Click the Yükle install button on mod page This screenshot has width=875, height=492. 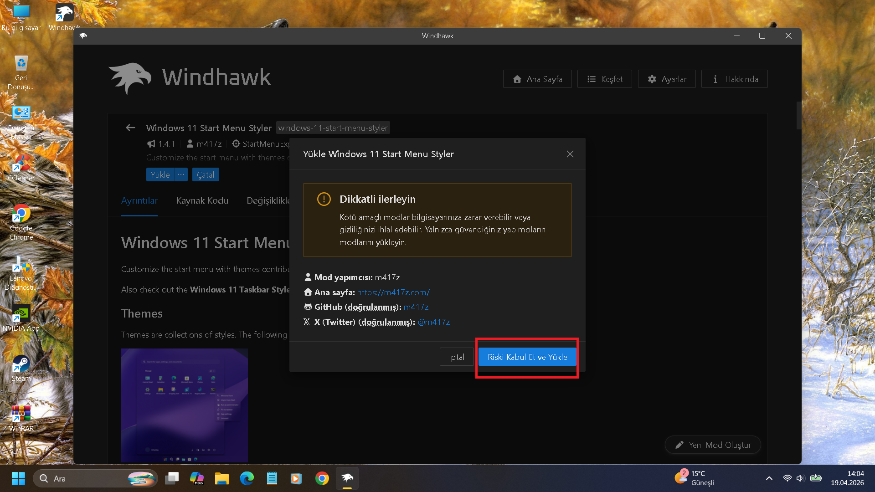[160, 174]
